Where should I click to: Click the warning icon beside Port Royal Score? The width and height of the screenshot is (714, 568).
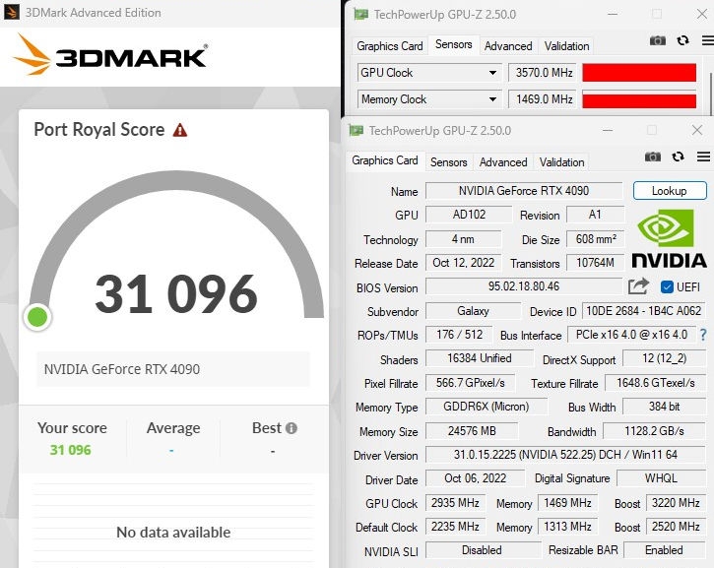pyautogui.click(x=179, y=130)
